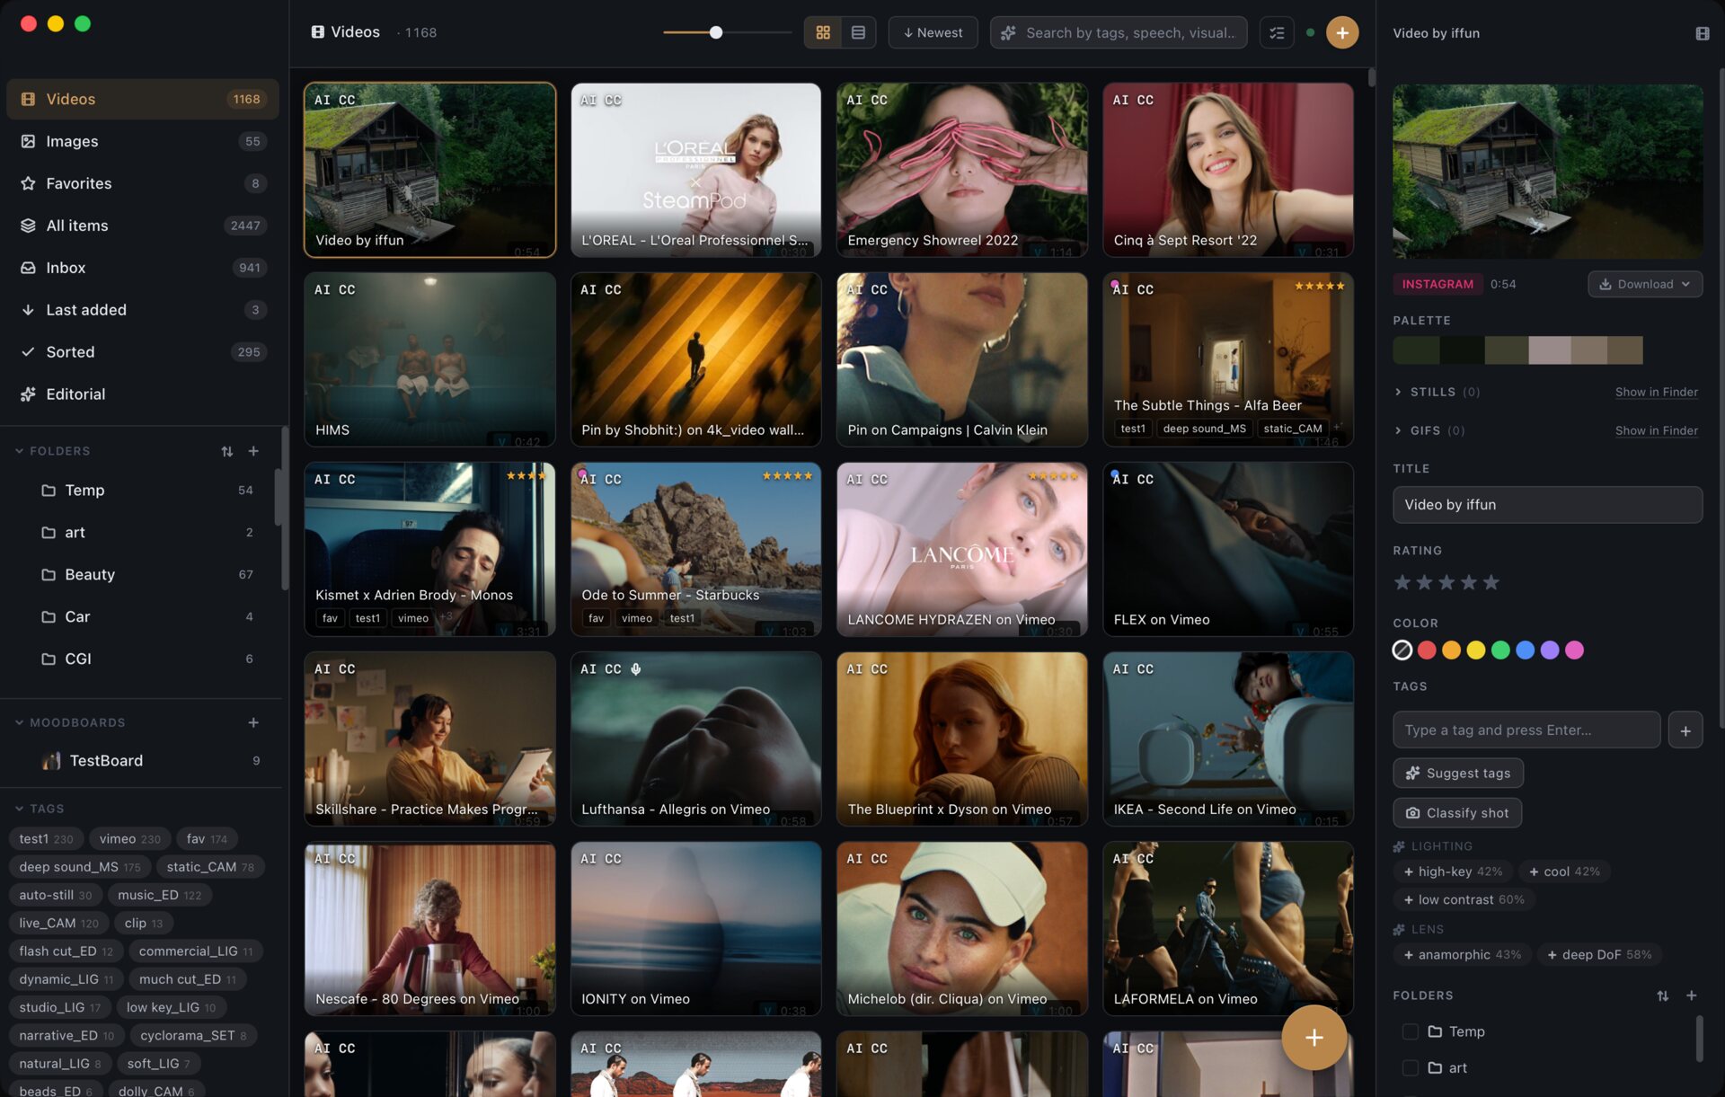This screenshot has height=1097, width=1725.
Task: Add a new moodboard
Action: click(x=253, y=722)
